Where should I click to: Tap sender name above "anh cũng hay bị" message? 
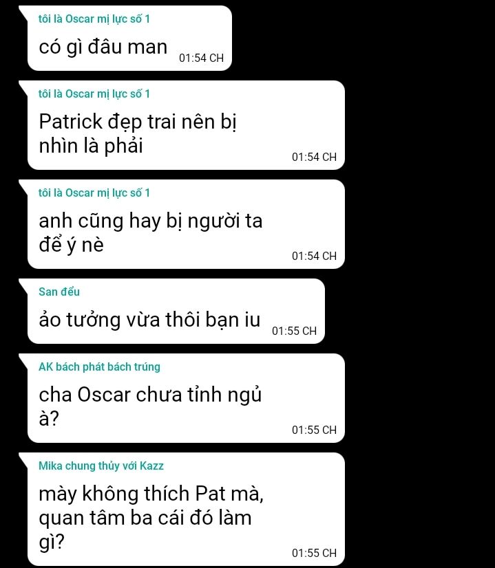click(x=94, y=193)
